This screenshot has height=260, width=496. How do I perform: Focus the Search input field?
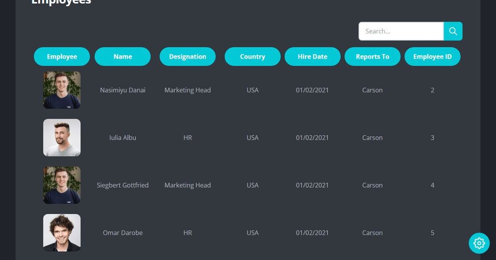point(401,31)
